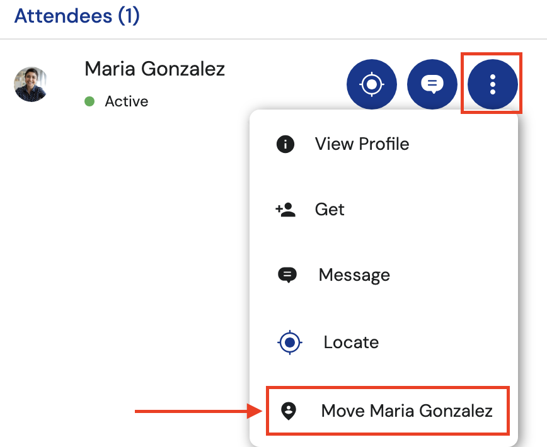Click the Active status label

pyautogui.click(x=126, y=101)
